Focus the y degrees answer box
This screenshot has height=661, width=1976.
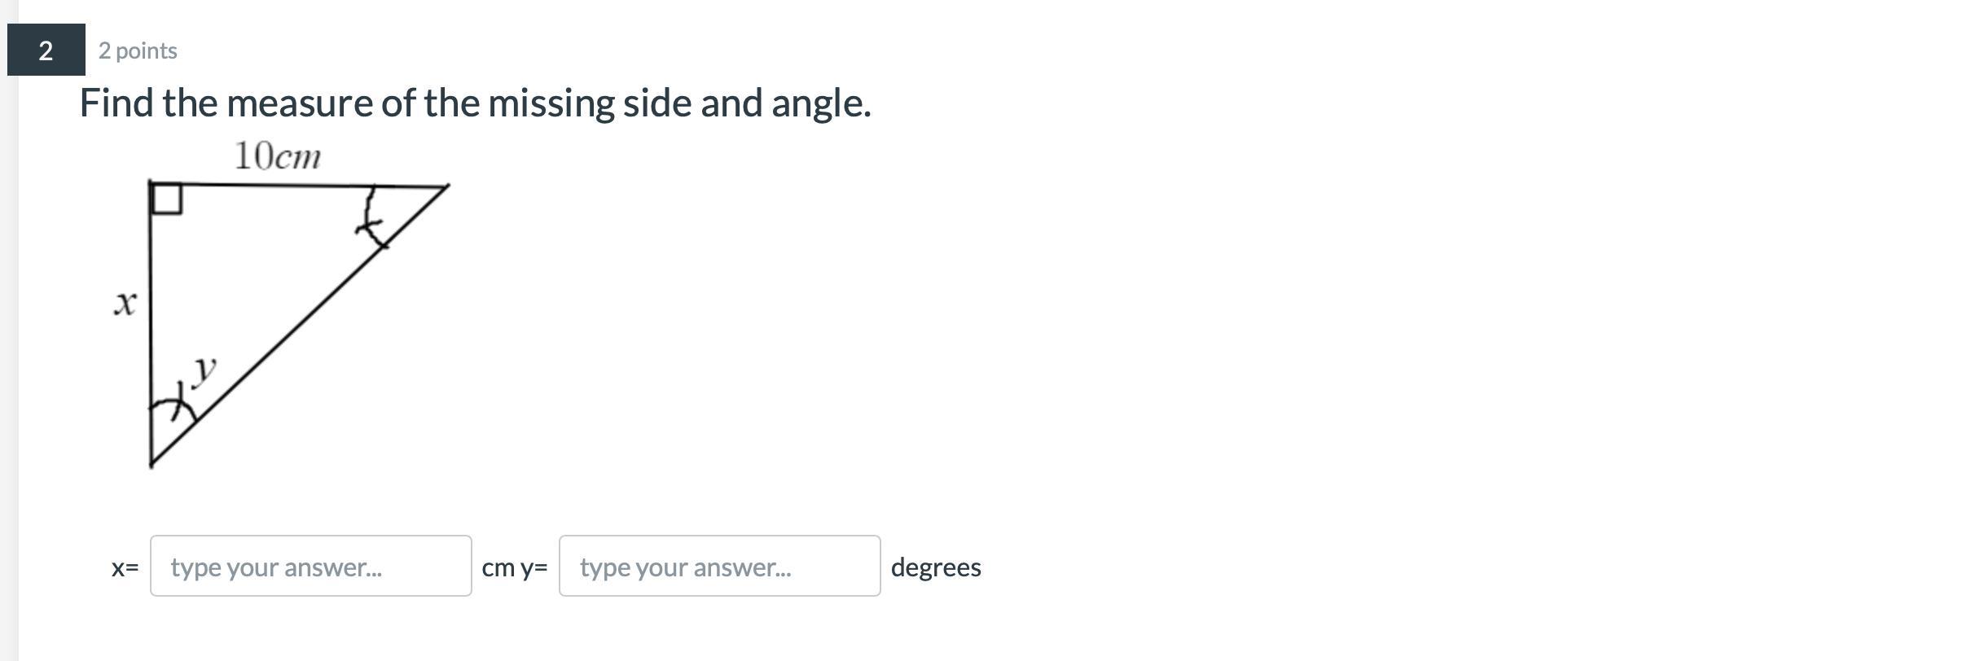pos(719,567)
